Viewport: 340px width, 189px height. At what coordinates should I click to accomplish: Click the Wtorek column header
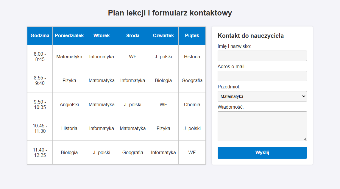coord(102,36)
